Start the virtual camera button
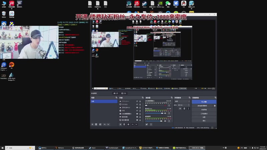This screenshot has width=267, height=150. pos(202,106)
